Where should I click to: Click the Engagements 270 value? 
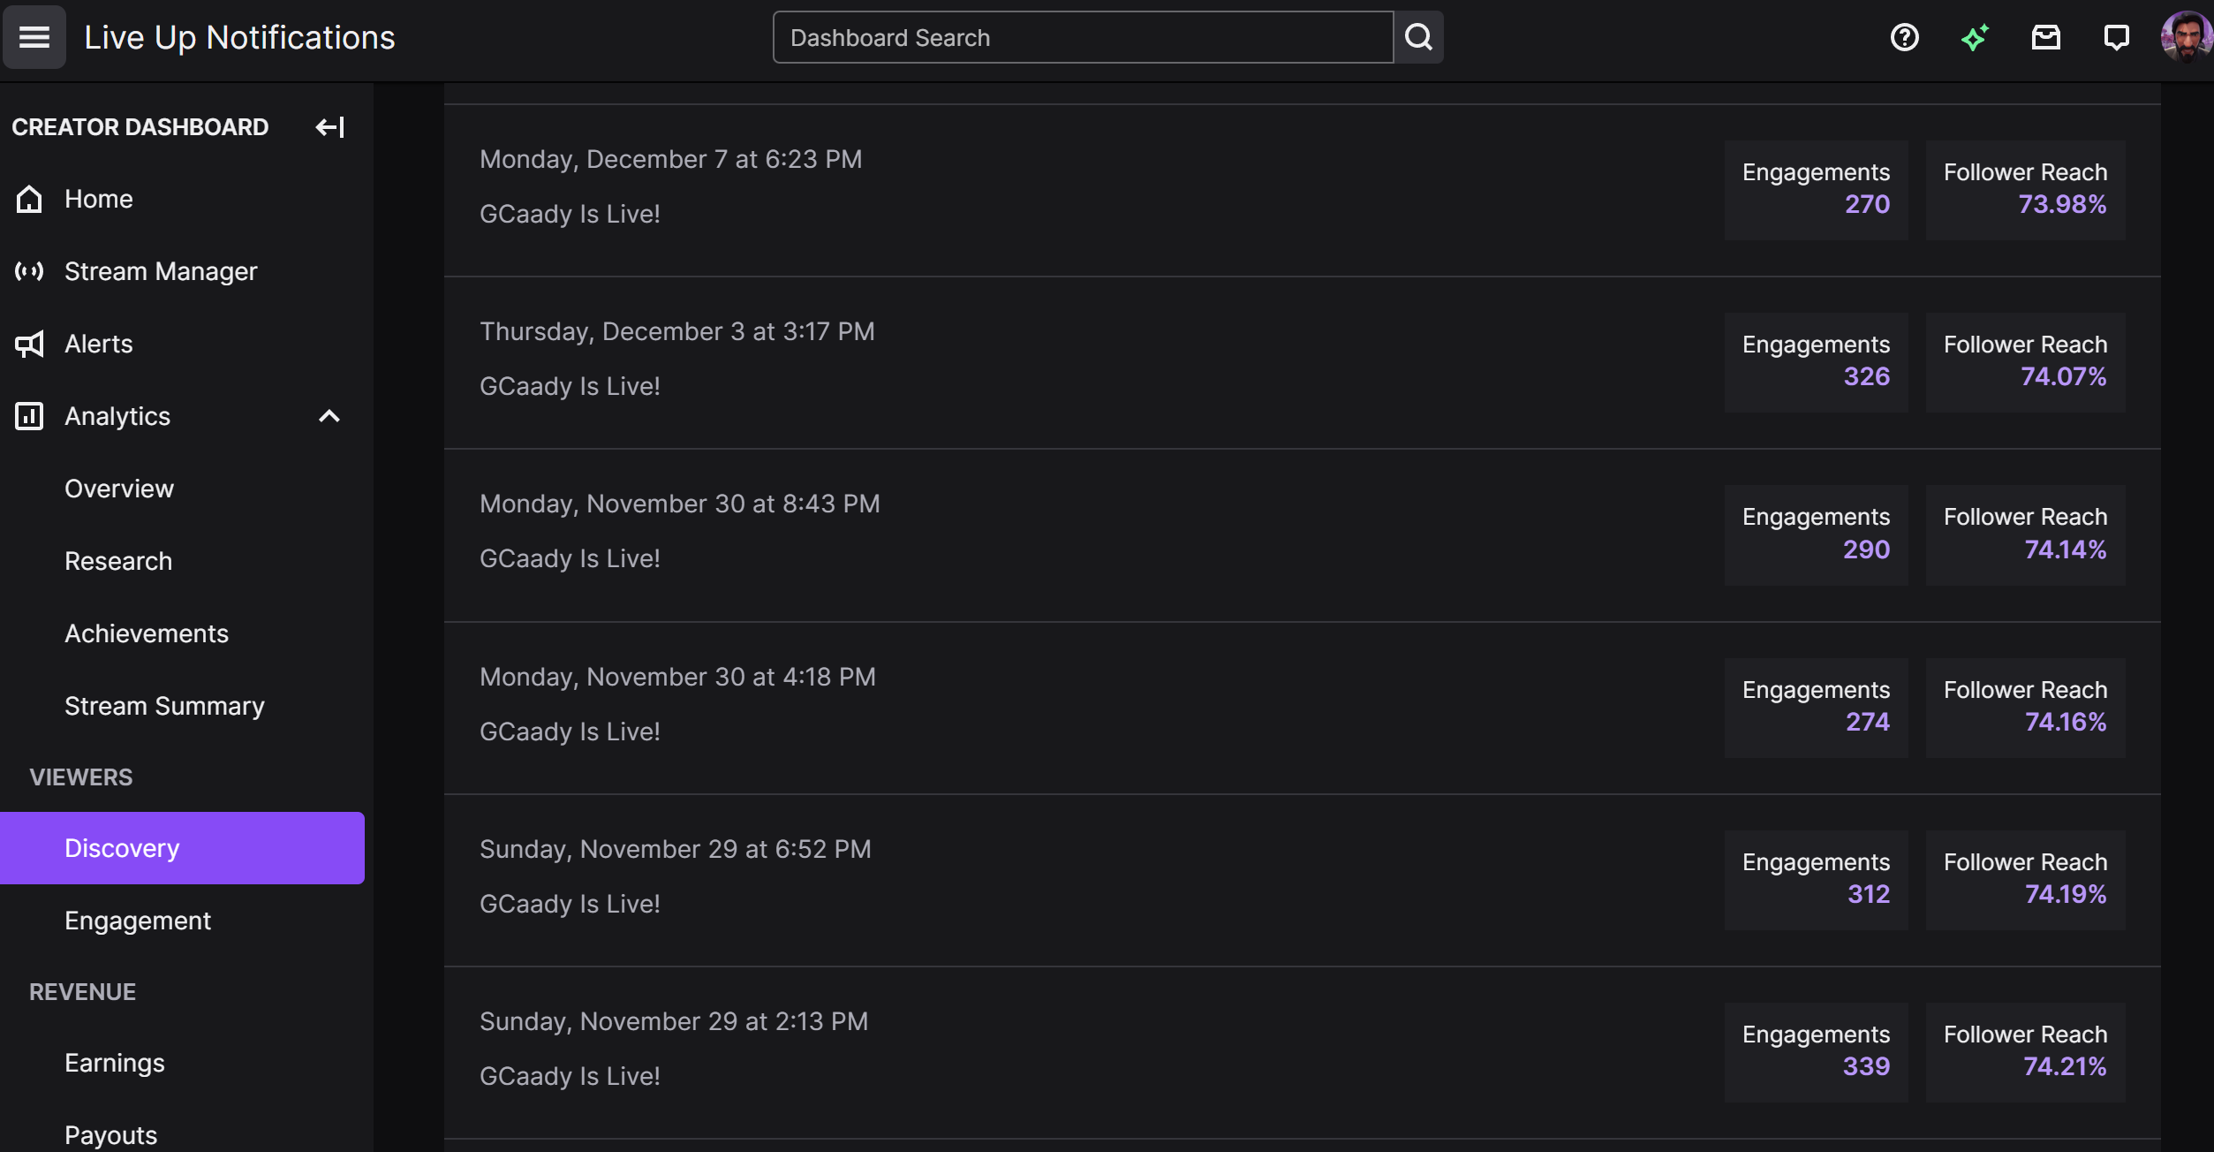click(x=1867, y=204)
